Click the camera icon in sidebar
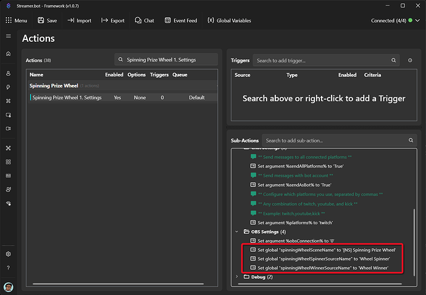The image size is (426, 295). 9,128
